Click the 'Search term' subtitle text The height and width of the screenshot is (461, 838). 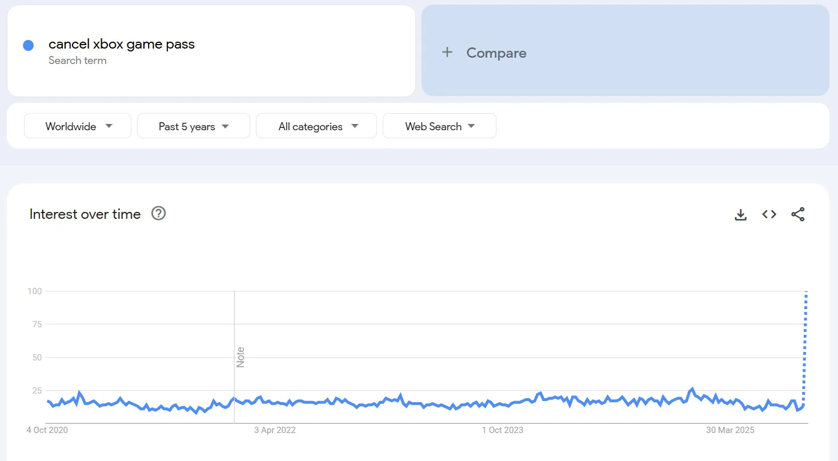point(78,61)
